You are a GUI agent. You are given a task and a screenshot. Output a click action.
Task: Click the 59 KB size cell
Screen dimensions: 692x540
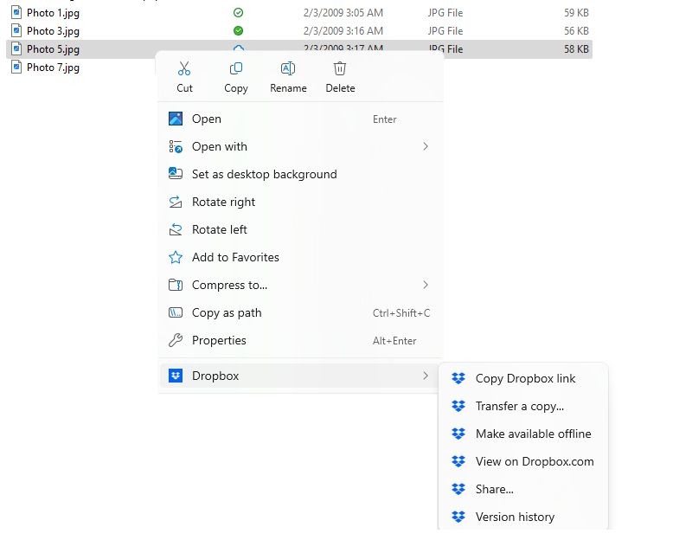coord(576,13)
